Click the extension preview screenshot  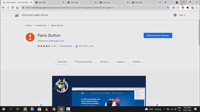99,91
